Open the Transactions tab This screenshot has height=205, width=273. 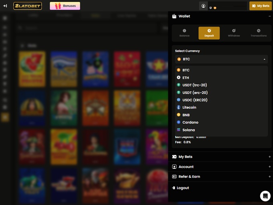pos(259,33)
